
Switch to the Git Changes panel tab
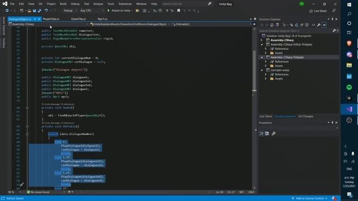[306, 116]
